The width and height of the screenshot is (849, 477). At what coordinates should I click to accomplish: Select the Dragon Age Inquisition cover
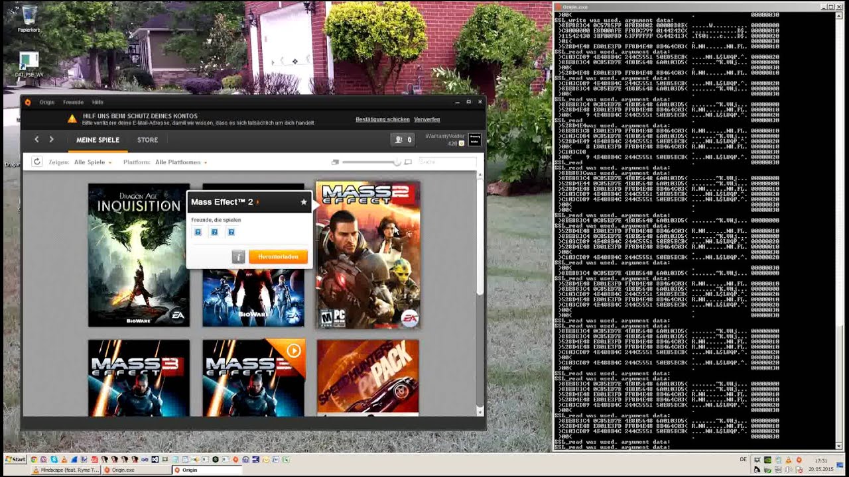139,255
